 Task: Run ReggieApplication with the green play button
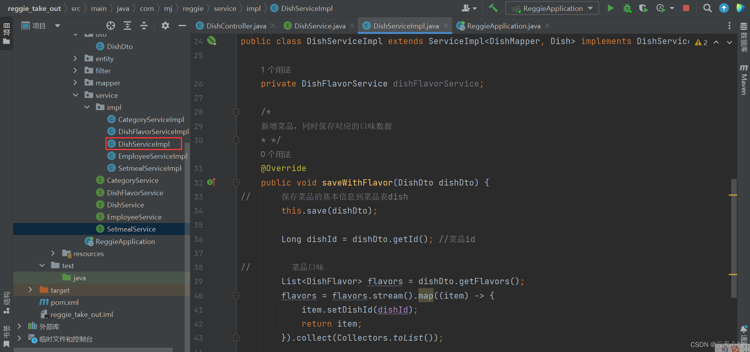611,8
